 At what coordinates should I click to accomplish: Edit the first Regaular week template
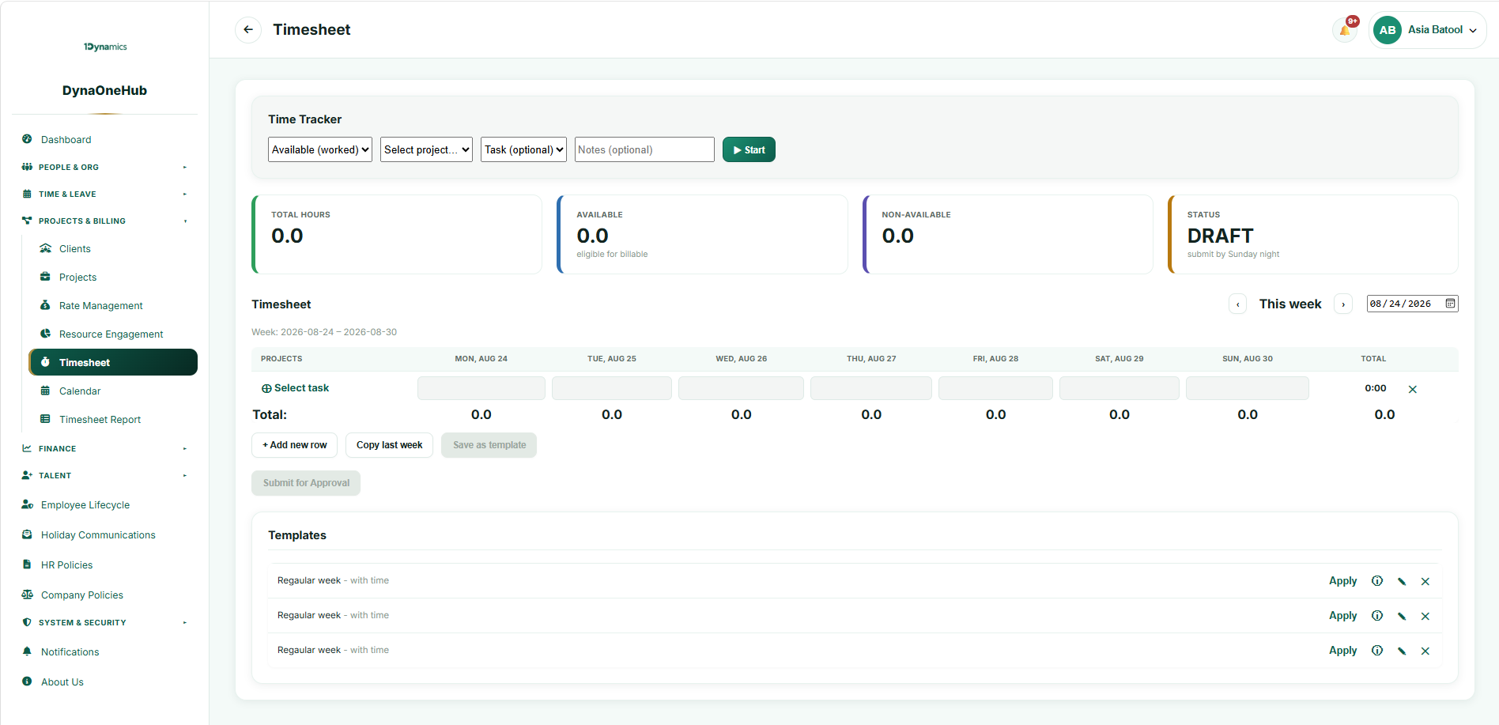[1402, 581]
